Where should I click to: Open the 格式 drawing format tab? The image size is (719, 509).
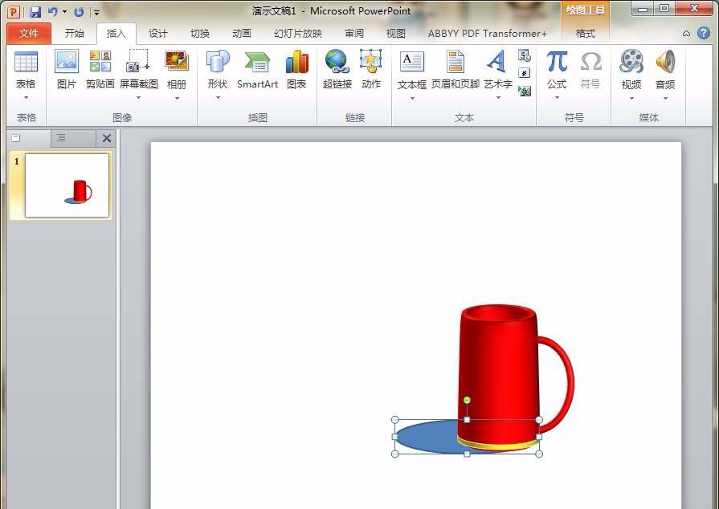coord(586,34)
